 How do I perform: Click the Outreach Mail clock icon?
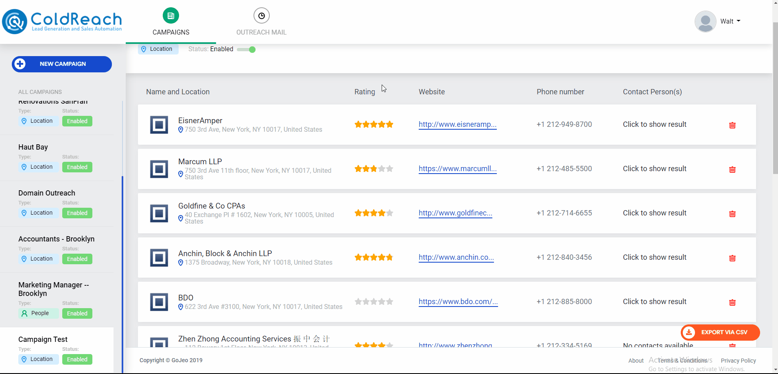(x=262, y=16)
